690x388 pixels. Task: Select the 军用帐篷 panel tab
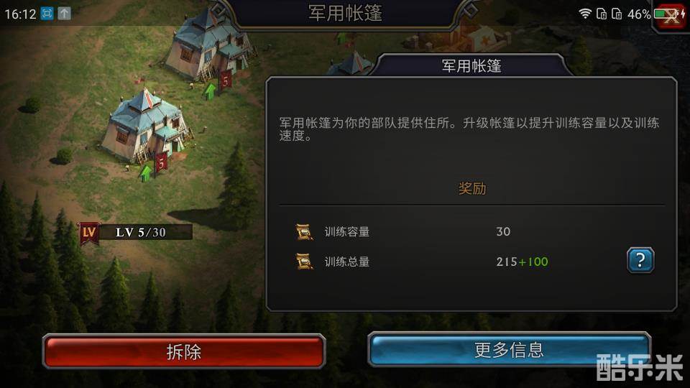(471, 66)
